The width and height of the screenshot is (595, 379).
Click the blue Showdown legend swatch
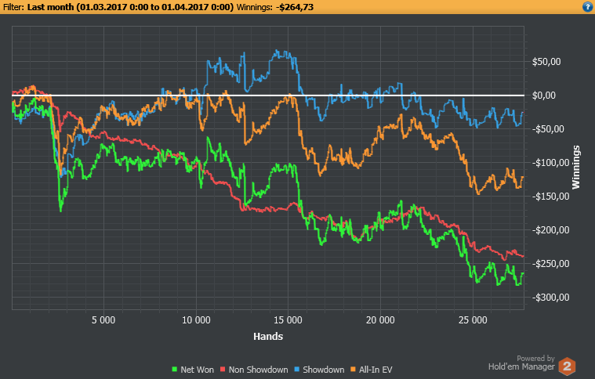point(297,370)
